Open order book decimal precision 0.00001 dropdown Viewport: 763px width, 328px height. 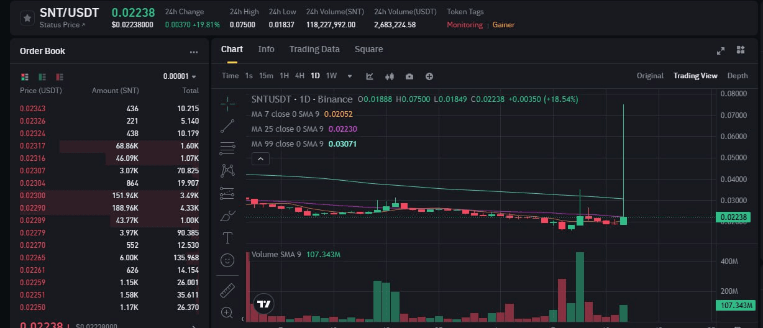pyautogui.click(x=180, y=76)
